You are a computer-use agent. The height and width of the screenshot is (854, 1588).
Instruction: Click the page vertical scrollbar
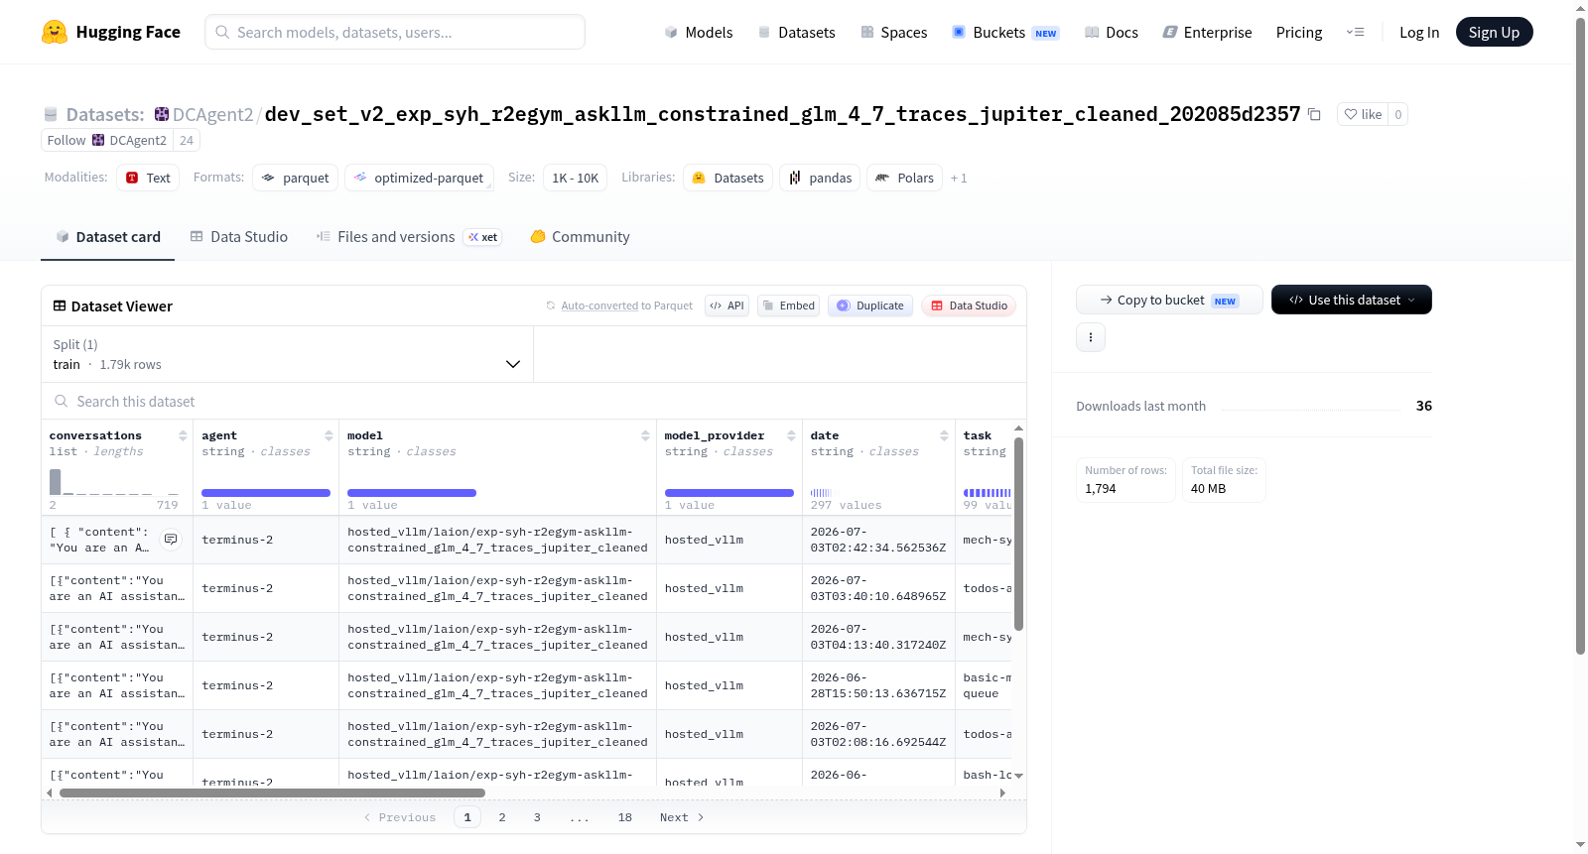tap(1580, 335)
